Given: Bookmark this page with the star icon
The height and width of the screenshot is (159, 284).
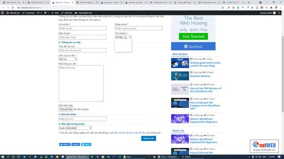Looking at the screenshot, I should tap(223, 8).
